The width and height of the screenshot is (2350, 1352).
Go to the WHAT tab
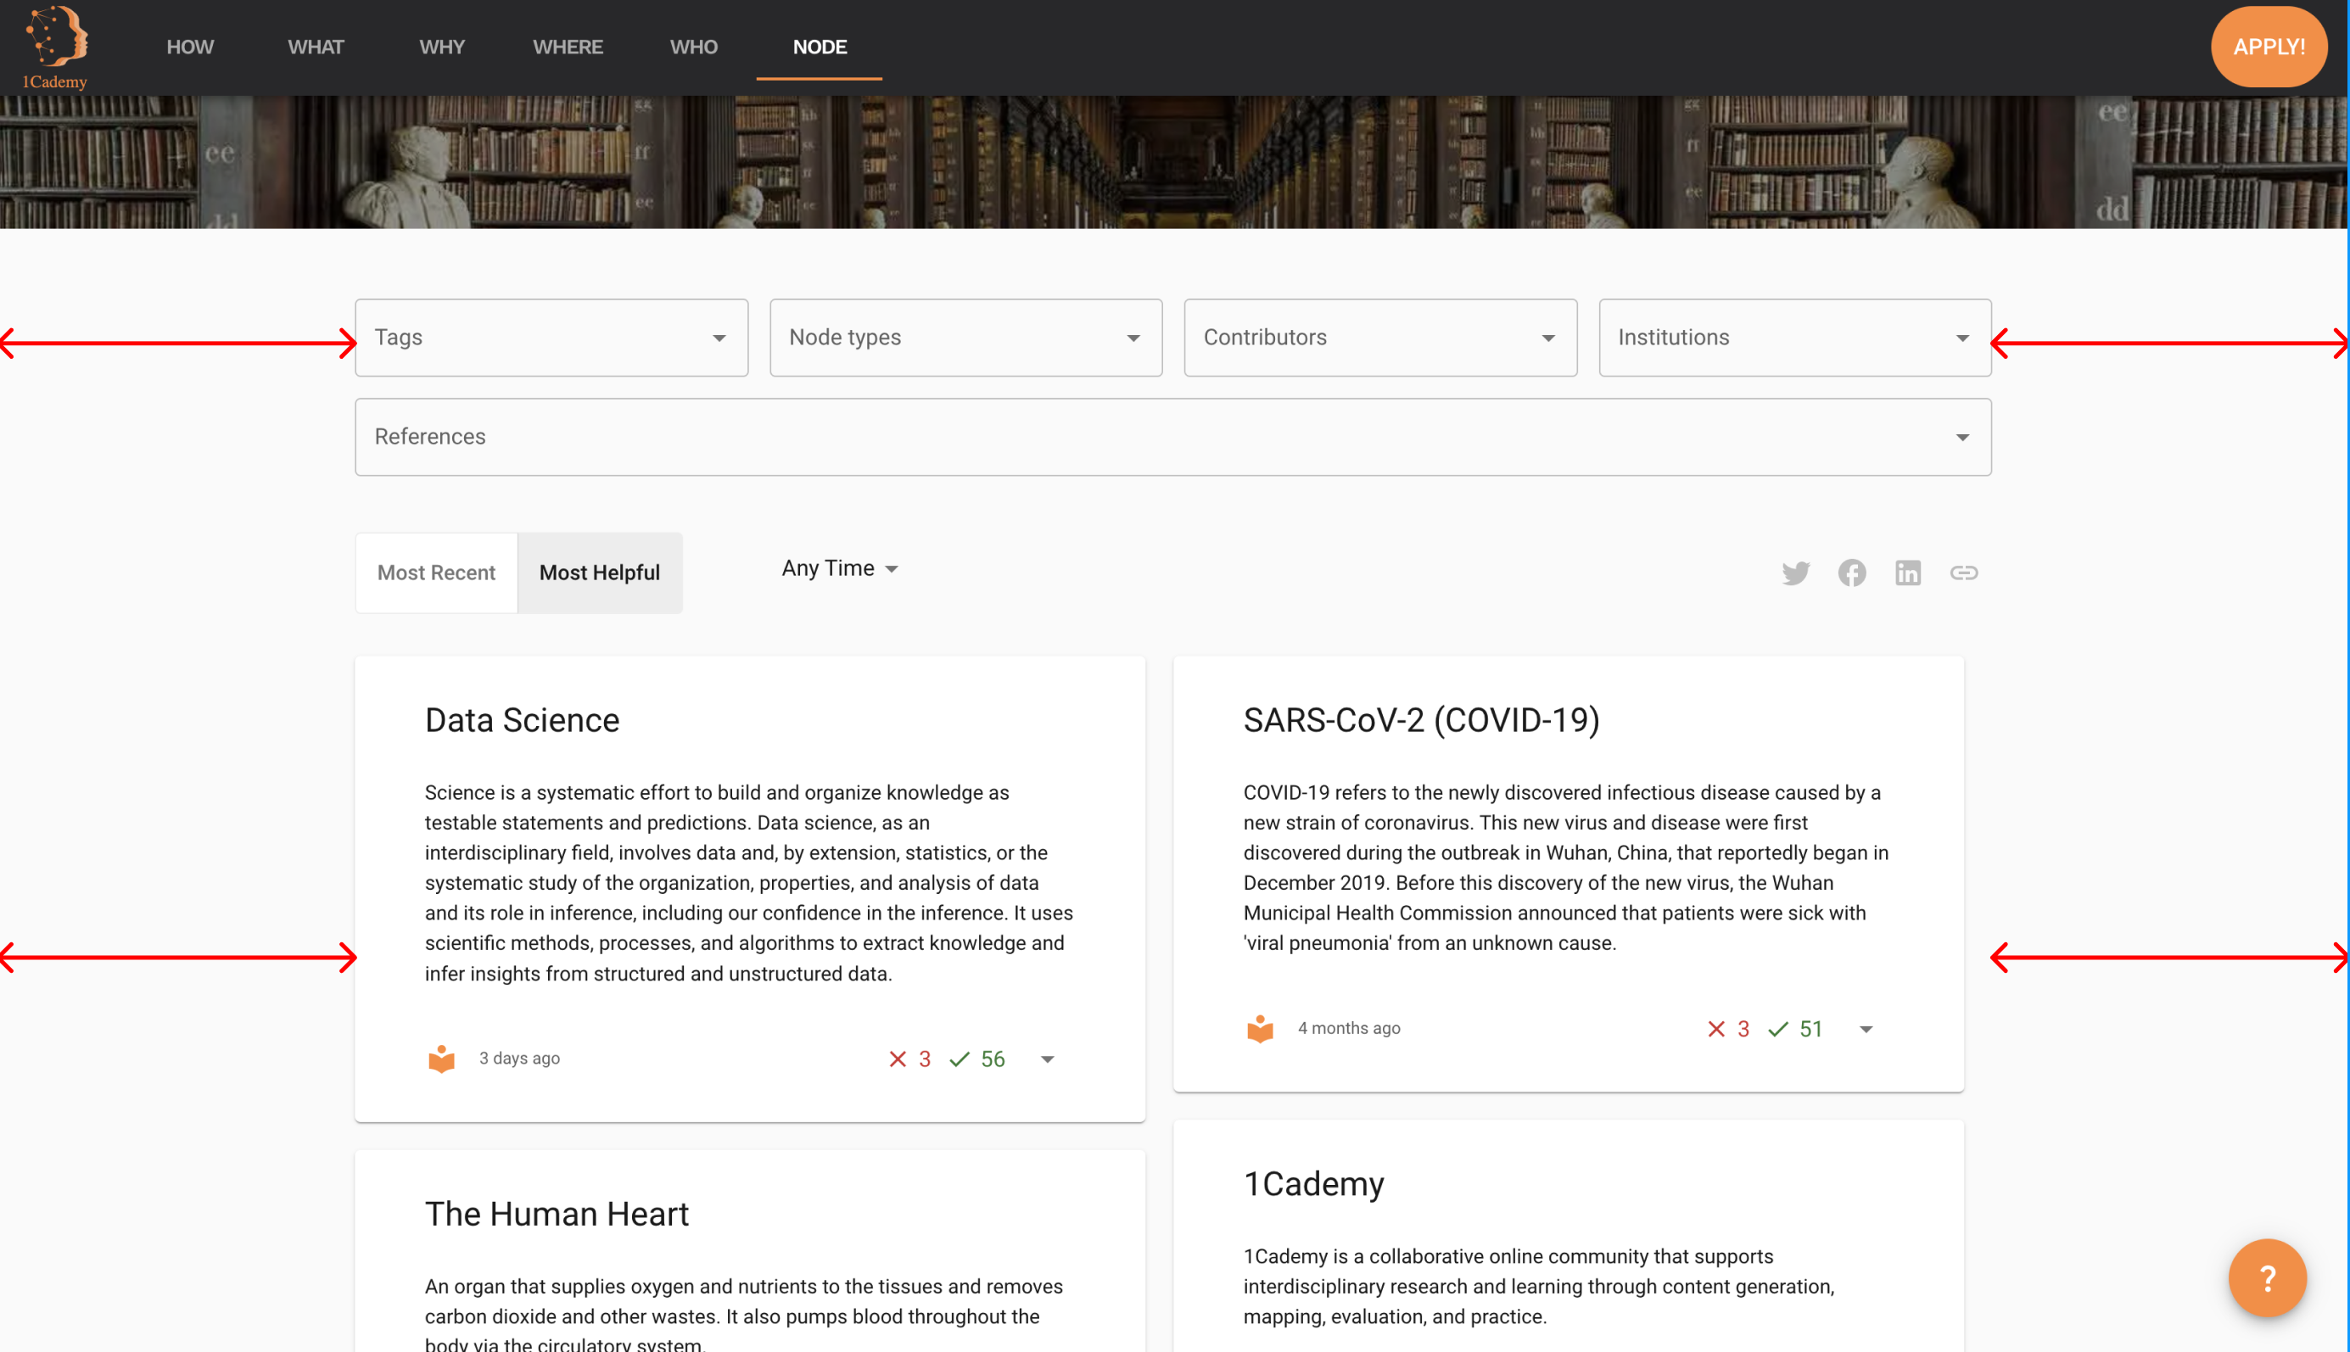[316, 47]
